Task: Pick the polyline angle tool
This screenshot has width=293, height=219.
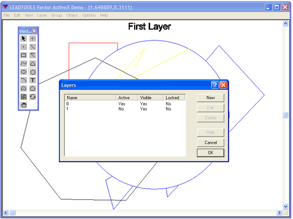Action: pyautogui.click(x=32, y=55)
